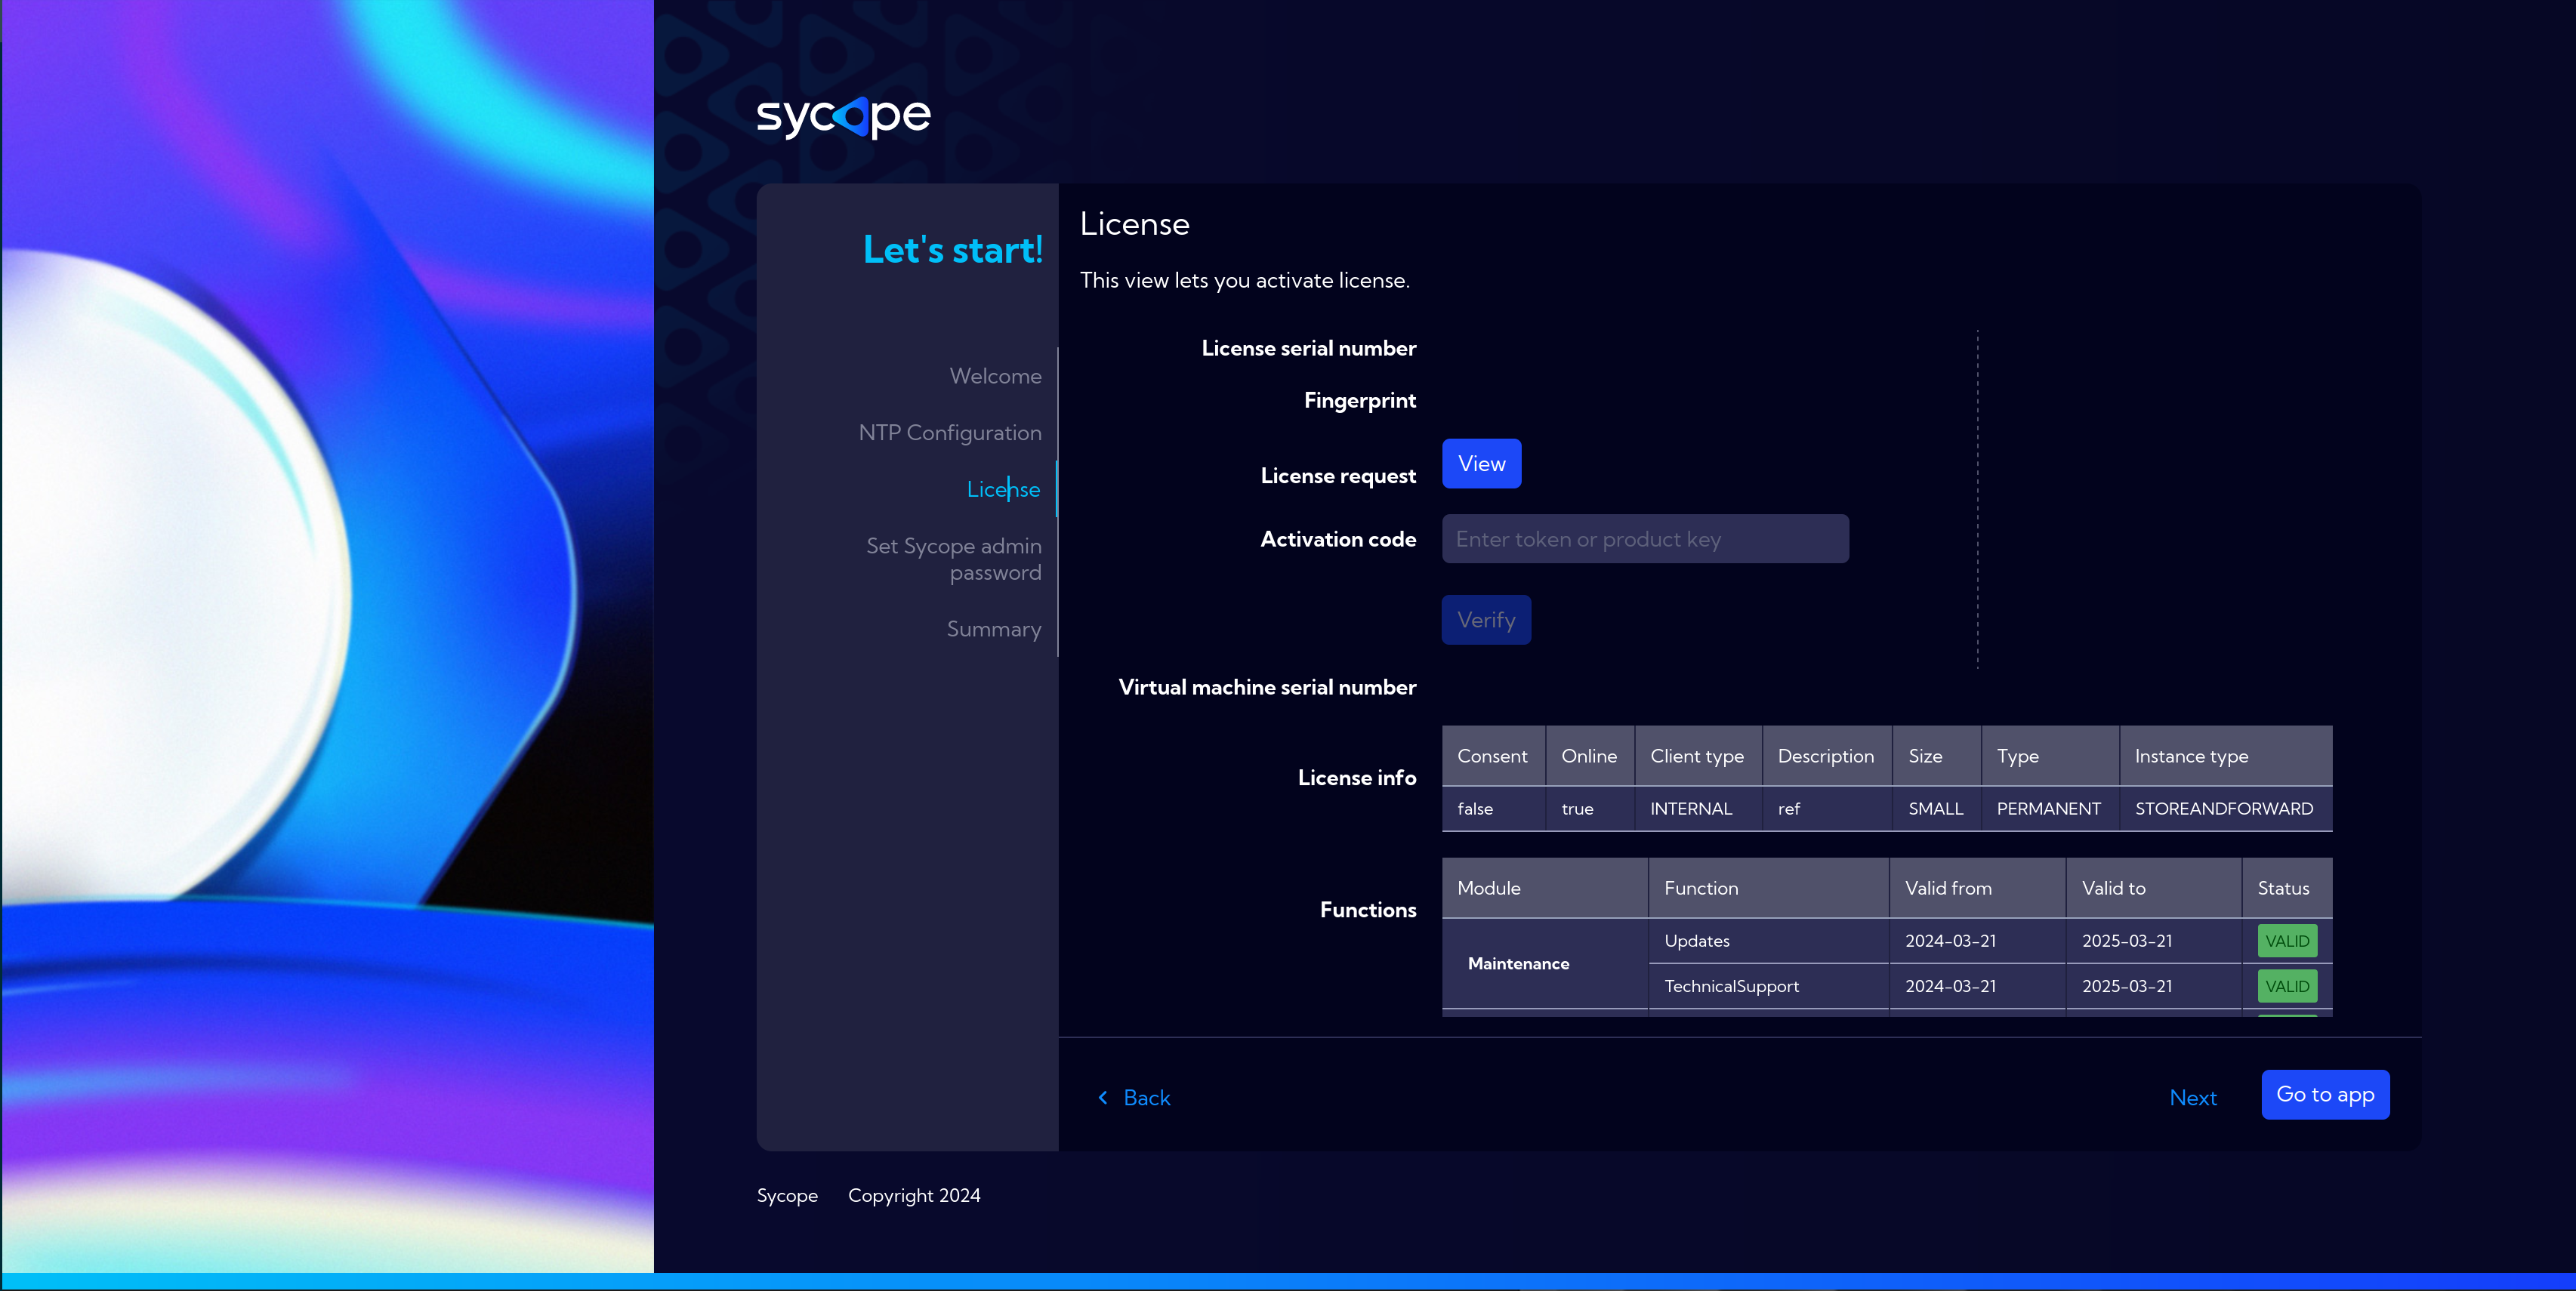Click the View license request button
The width and height of the screenshot is (2576, 1291).
(x=1481, y=463)
